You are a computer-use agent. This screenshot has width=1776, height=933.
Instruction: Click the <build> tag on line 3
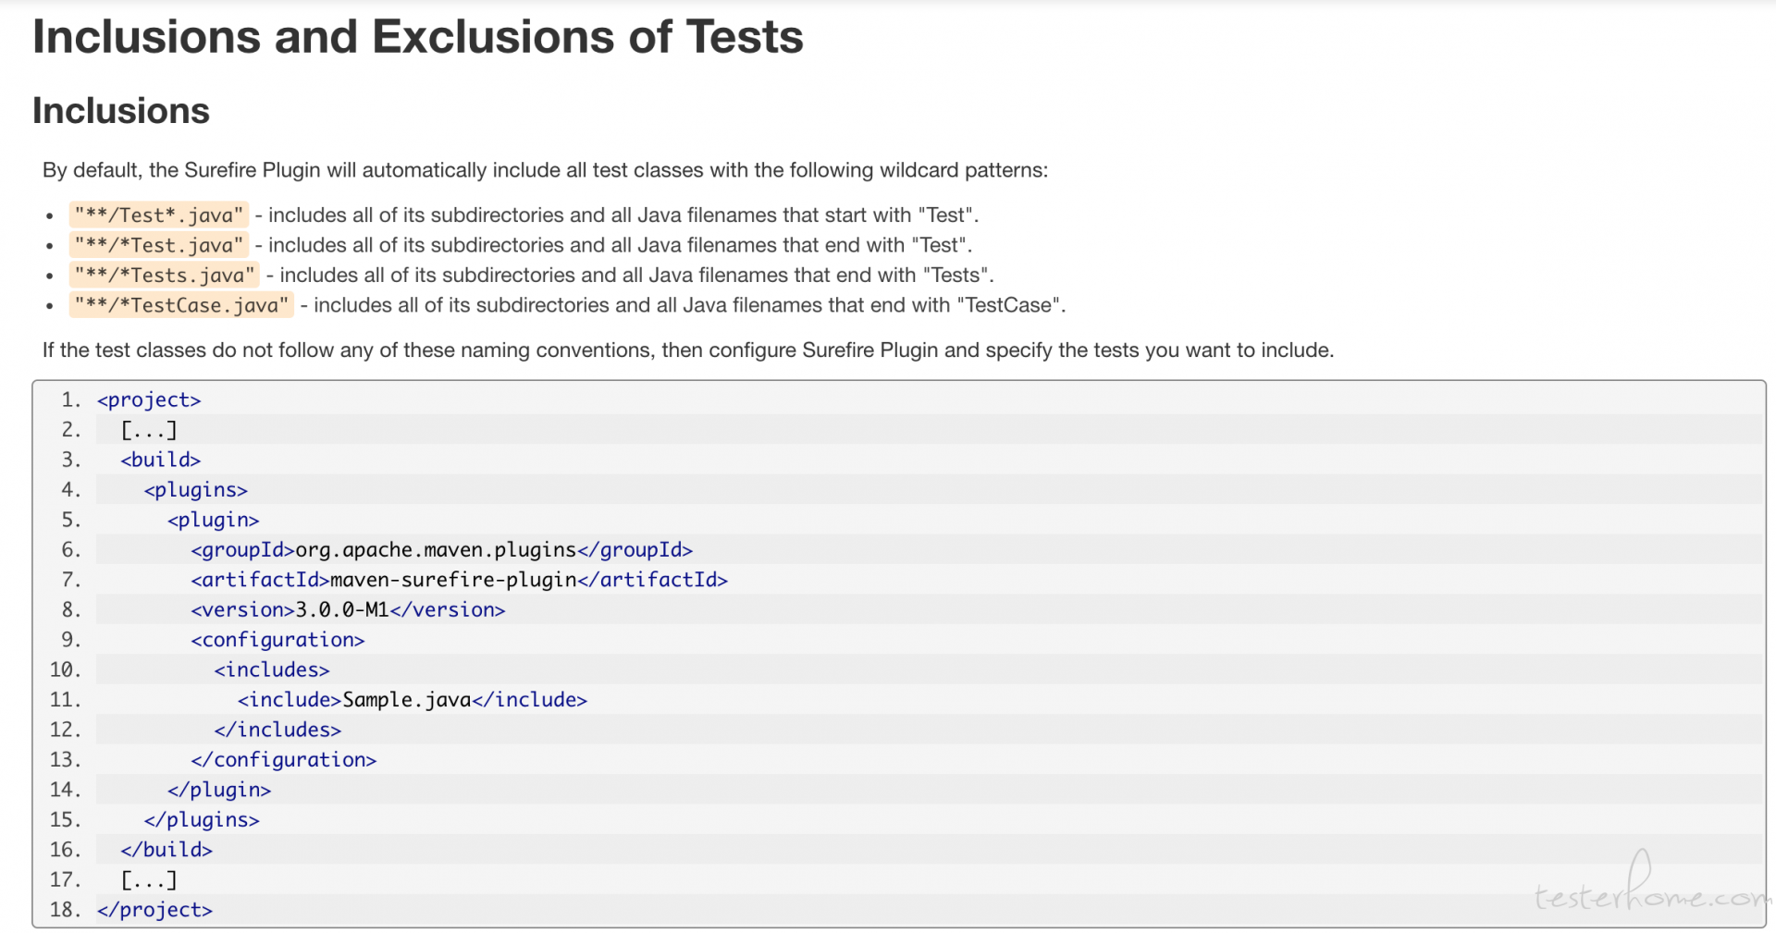click(160, 460)
